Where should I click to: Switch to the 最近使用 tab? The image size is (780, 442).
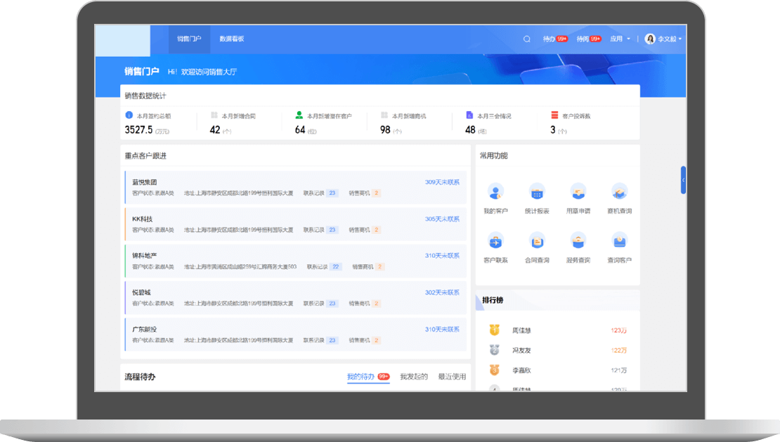click(452, 377)
